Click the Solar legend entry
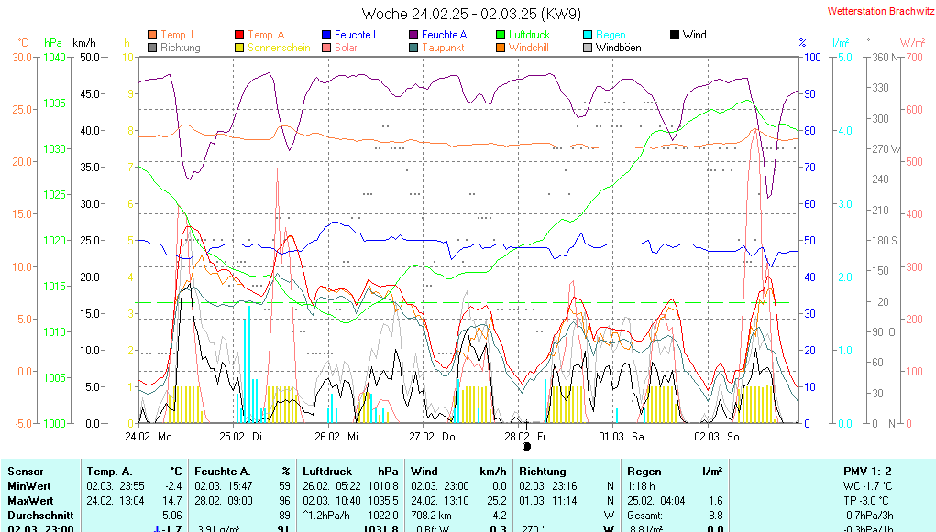This screenshot has height=532, width=936. click(x=346, y=48)
